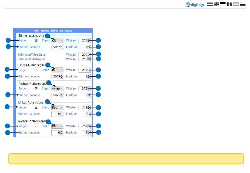Open the dialog's title bar system icon

(15, 30)
